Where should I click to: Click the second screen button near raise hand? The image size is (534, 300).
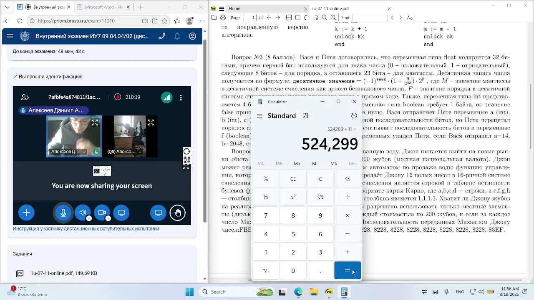(x=158, y=213)
